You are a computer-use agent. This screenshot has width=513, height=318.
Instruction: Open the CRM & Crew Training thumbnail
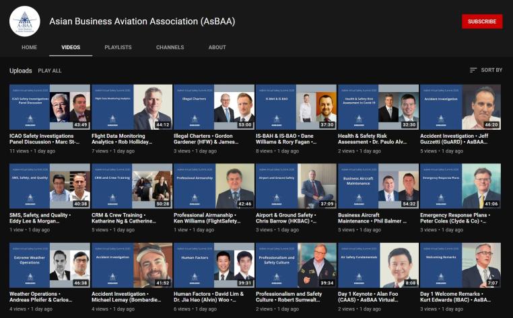pyautogui.click(x=131, y=186)
